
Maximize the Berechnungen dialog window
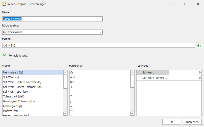point(186,4)
